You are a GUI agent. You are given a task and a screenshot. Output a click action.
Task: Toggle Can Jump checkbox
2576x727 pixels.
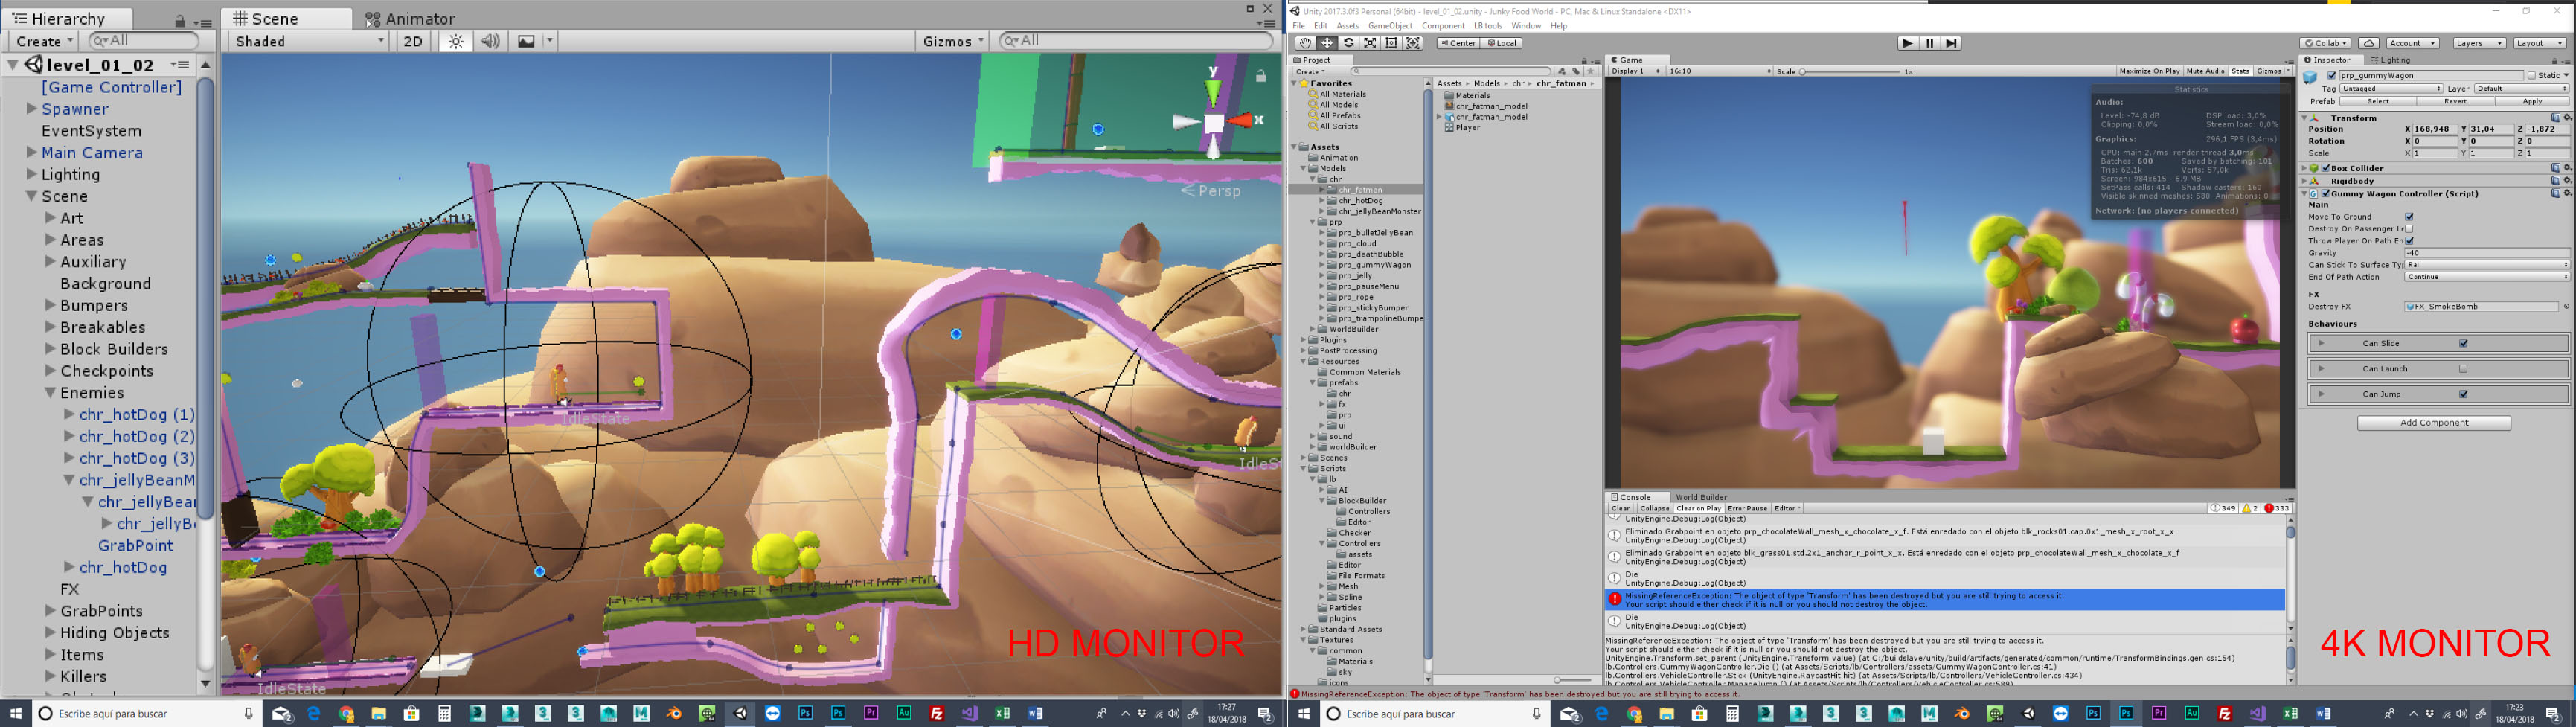[x=2463, y=394]
